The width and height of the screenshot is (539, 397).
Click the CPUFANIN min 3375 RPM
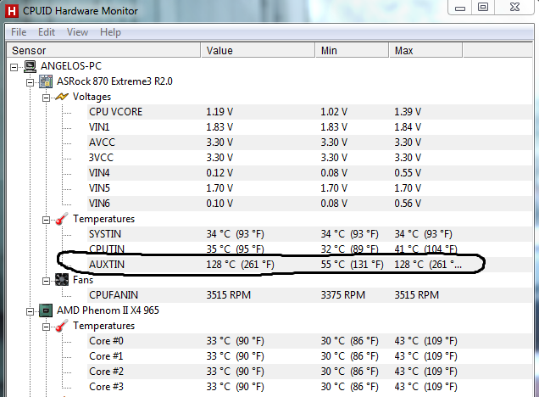point(342,295)
